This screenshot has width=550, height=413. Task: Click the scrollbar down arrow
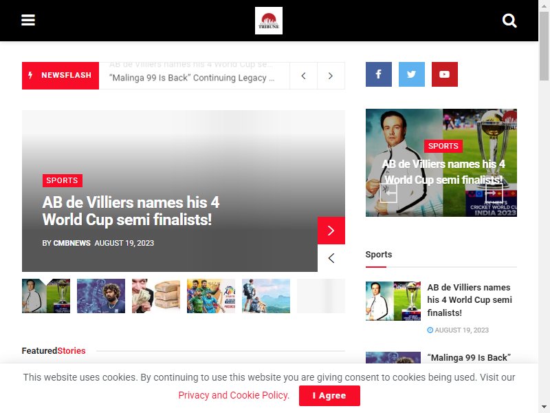[544, 408]
